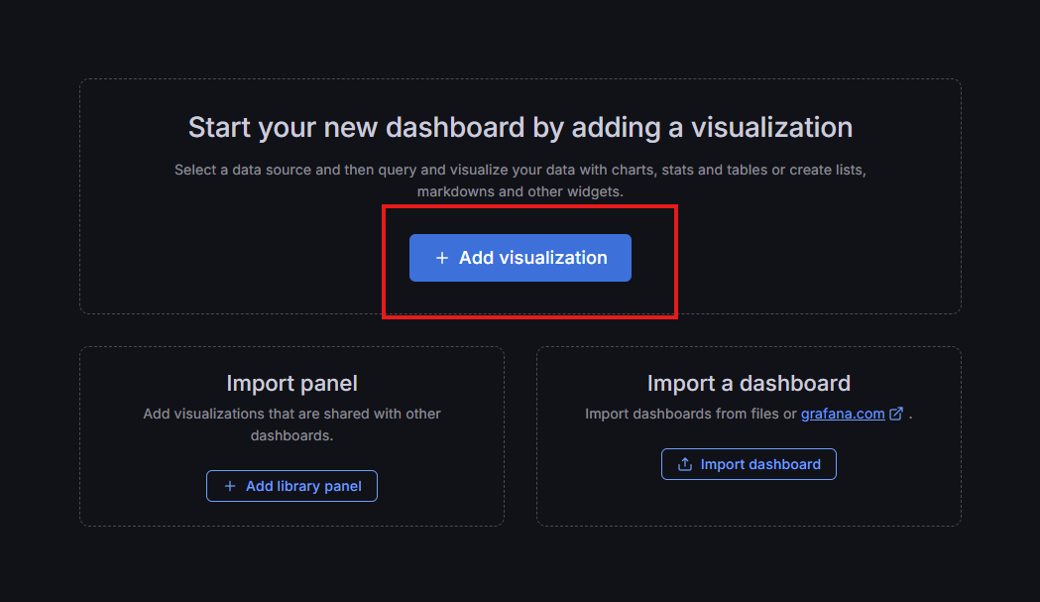The width and height of the screenshot is (1040, 602).
Task: Click the 'Start your new dashboard' heading
Action: [x=520, y=128]
